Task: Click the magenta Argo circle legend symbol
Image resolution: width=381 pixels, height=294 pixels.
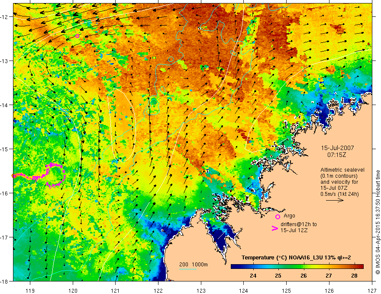Action: point(278,217)
